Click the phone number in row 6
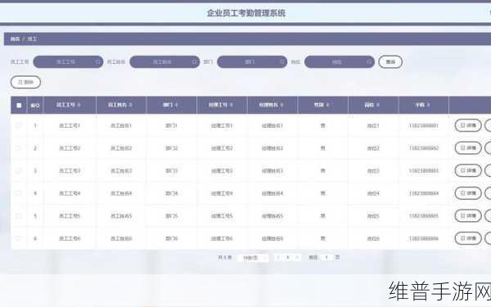The image size is (491, 307). [x=424, y=238]
